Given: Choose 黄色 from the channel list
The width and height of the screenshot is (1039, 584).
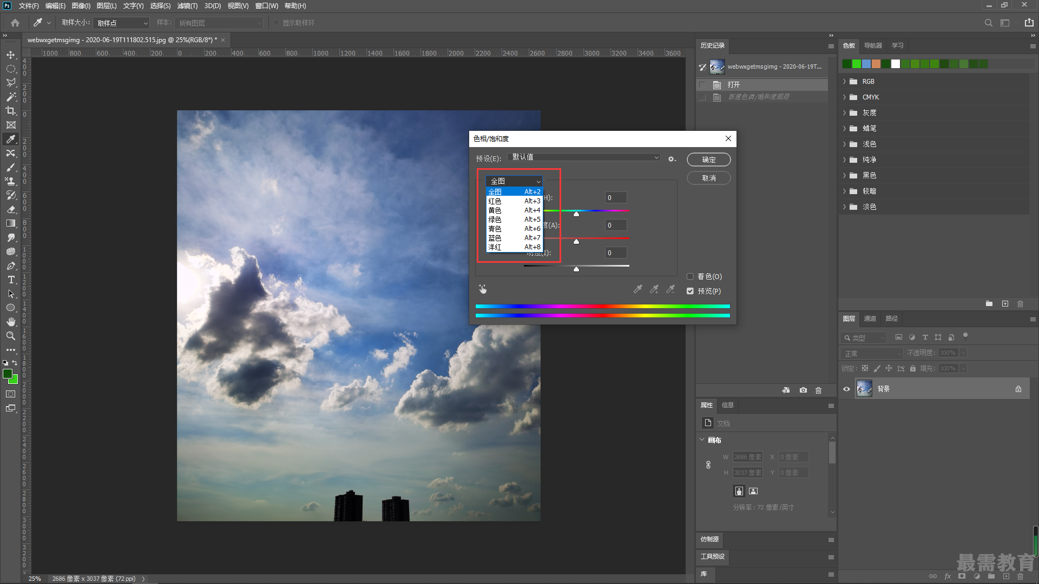Looking at the screenshot, I should pos(514,210).
